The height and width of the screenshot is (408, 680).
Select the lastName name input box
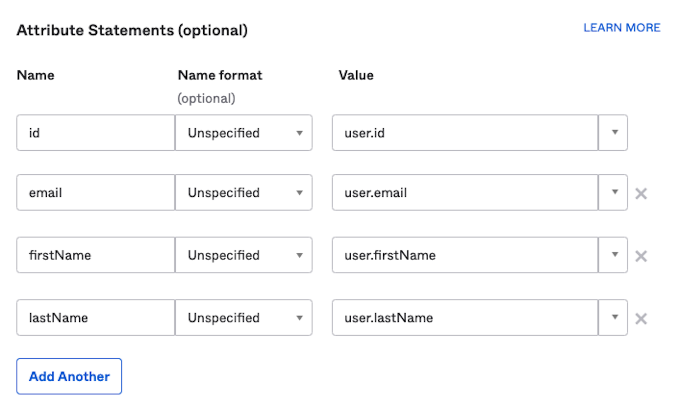[96, 317]
